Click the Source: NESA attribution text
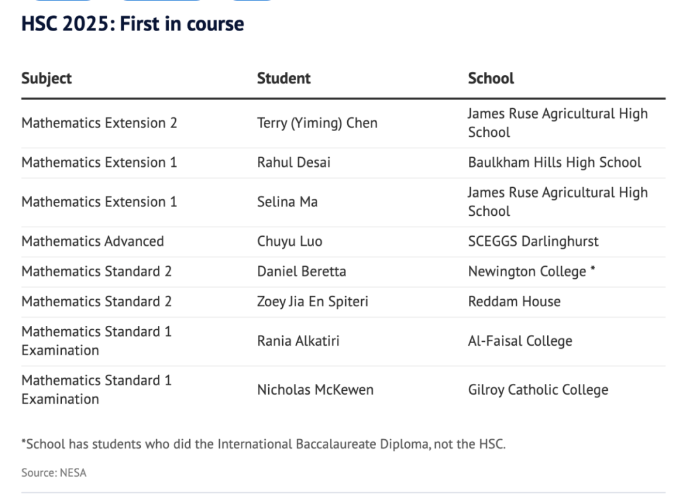This screenshot has width=688, height=494. click(54, 472)
